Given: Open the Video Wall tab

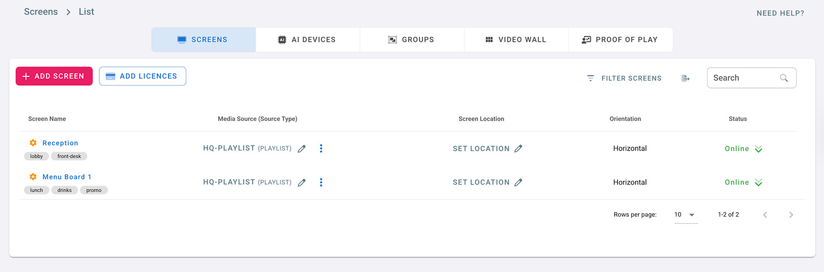Looking at the screenshot, I should 516,40.
